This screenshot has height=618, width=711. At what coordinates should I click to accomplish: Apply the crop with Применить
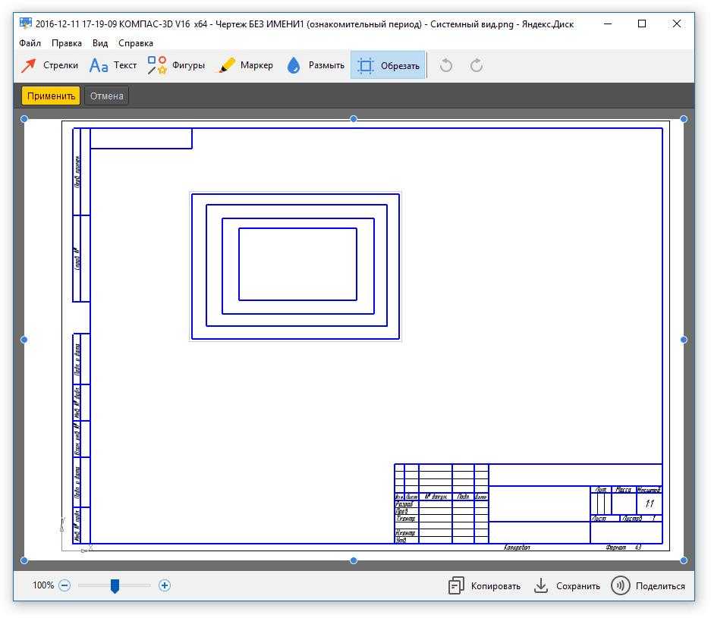(x=51, y=96)
